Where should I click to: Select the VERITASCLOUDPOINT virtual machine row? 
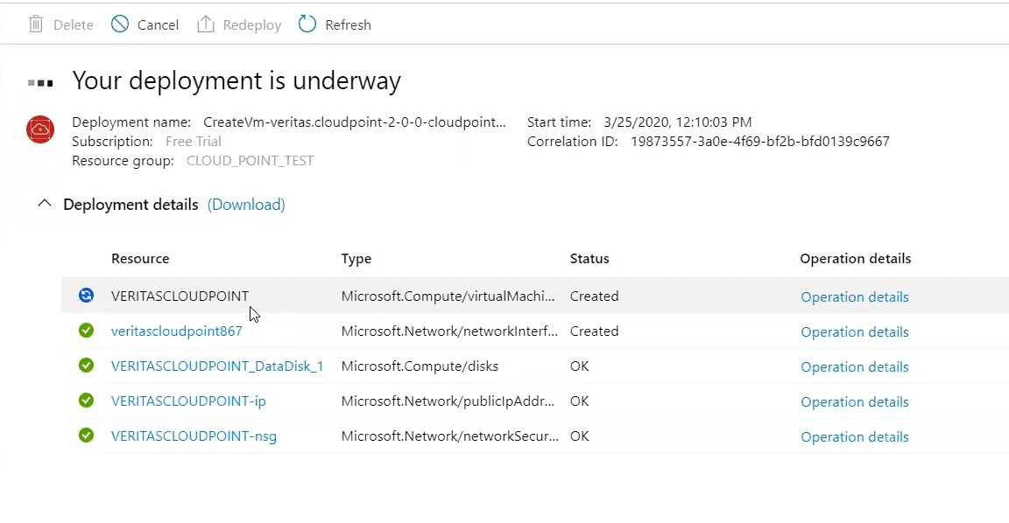click(x=534, y=296)
